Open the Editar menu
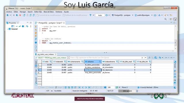Image resolution: width=184 pixels, height=103 pixels. pos(16,12)
